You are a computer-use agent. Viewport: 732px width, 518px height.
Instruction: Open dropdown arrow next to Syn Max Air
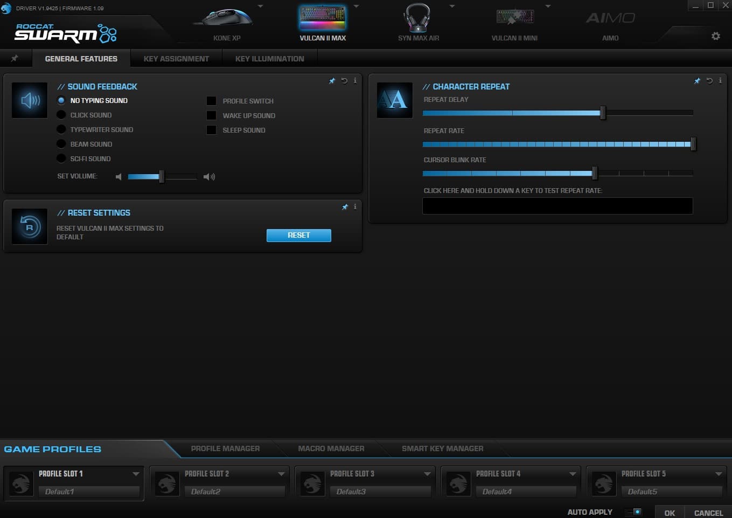(452, 6)
